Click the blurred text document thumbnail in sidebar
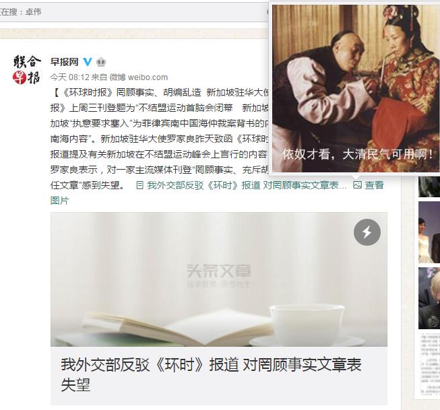Screen dimensions: 440x410 click(x=429, y=366)
